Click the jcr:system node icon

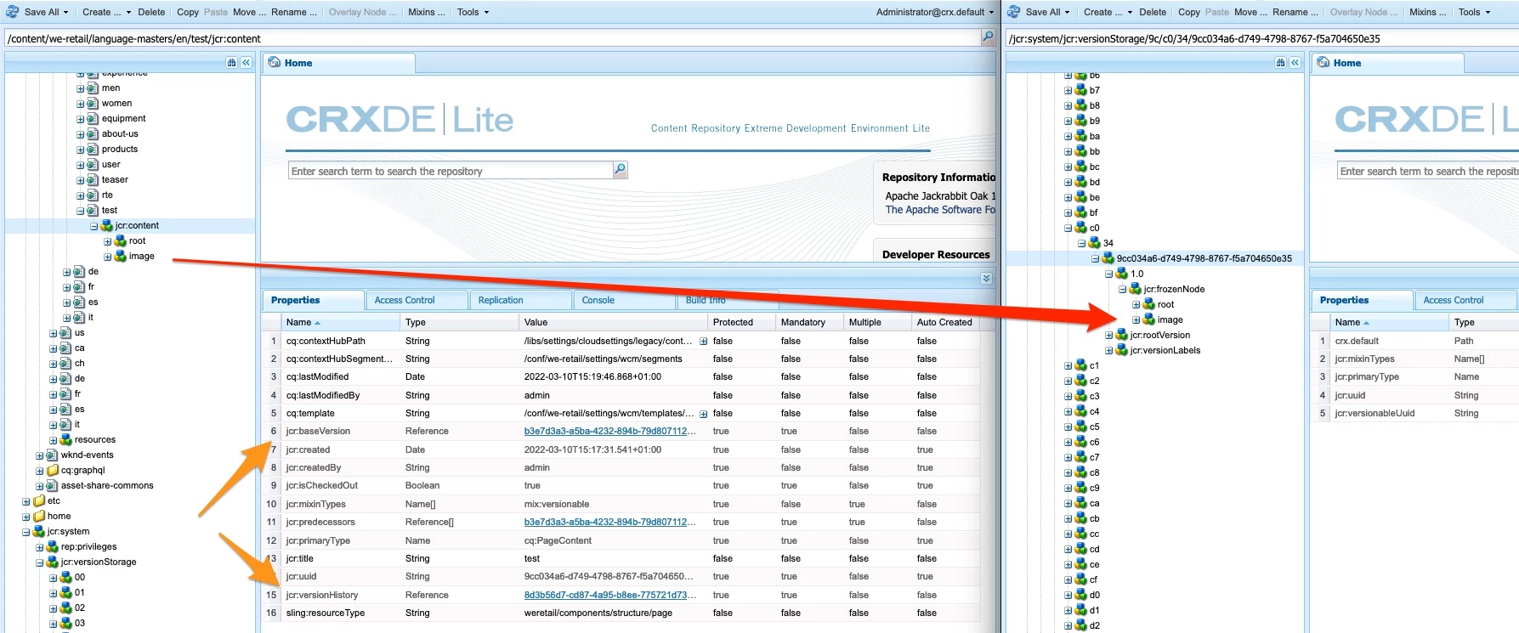pyautogui.click(x=39, y=532)
